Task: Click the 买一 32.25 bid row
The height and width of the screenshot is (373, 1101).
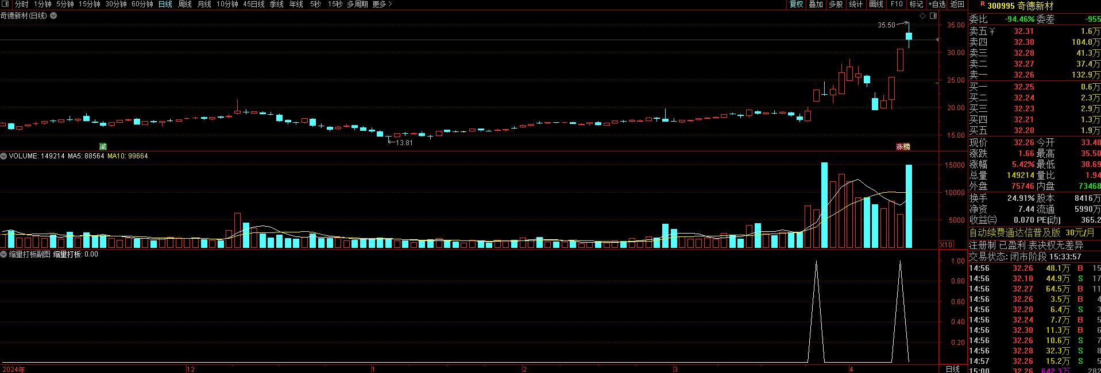Action: (x=1035, y=87)
